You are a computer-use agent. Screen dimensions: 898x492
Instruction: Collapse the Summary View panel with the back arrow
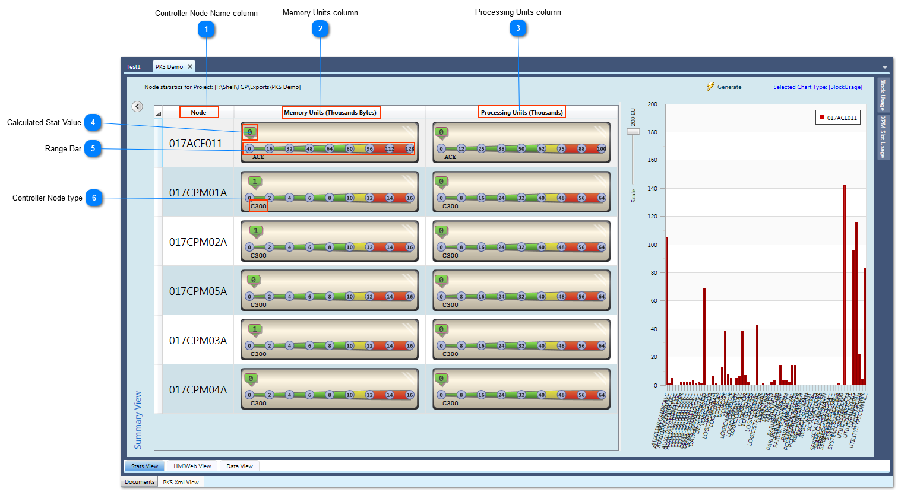pyautogui.click(x=137, y=107)
